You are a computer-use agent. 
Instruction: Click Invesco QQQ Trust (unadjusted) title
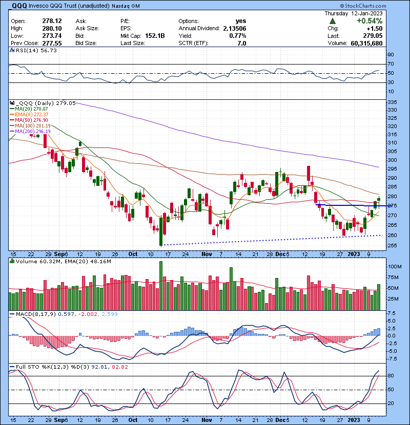point(69,6)
